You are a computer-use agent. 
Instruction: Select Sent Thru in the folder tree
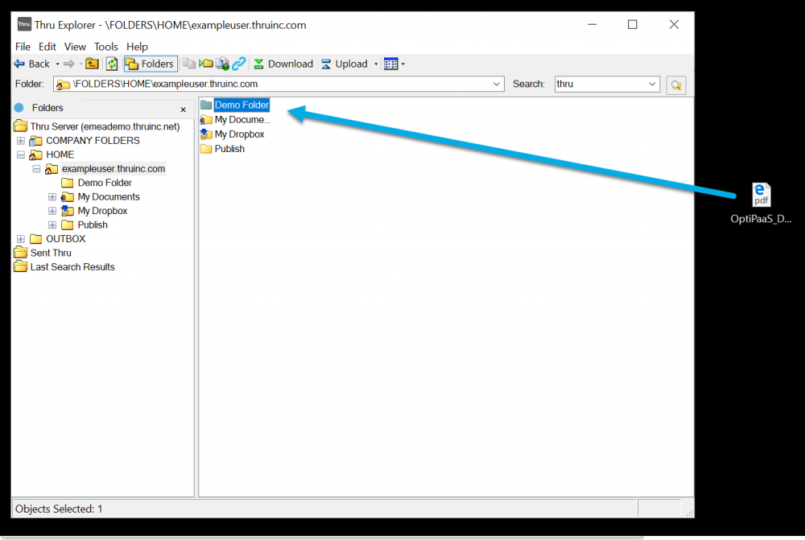pos(51,253)
